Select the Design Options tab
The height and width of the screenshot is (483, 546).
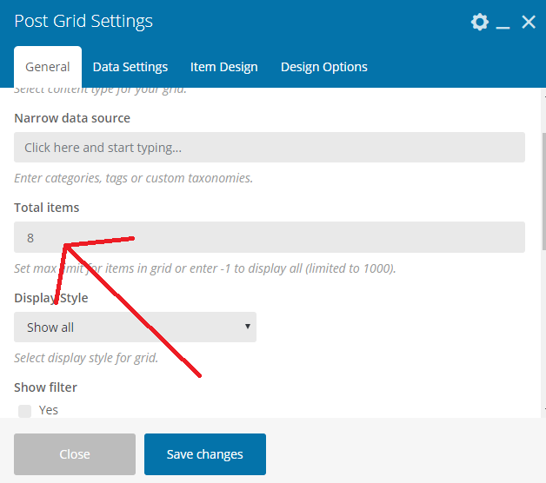click(323, 67)
